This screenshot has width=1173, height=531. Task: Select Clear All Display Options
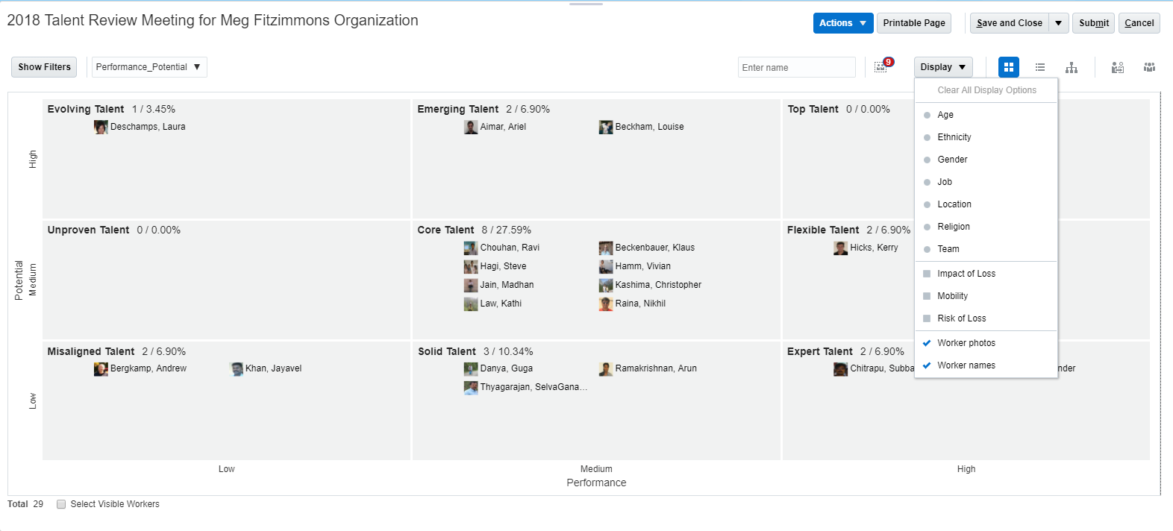pyautogui.click(x=986, y=90)
